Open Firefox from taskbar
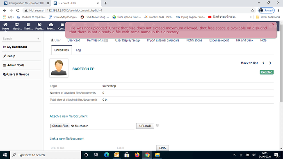Image resolution: width=283 pixels, height=159 pixels. 137,155
